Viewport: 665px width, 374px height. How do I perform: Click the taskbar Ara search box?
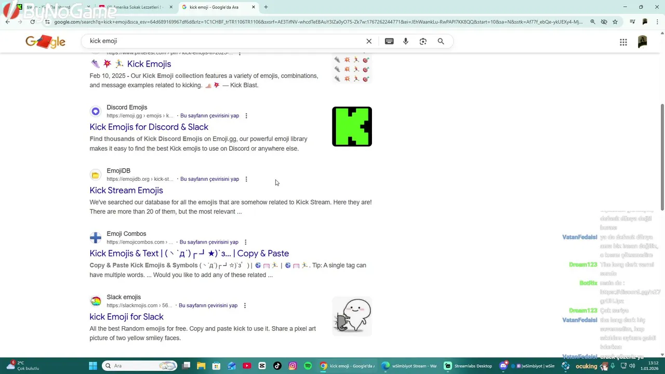coord(140,366)
